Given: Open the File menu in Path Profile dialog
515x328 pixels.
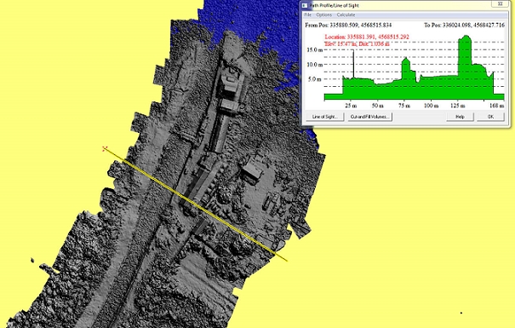Looking at the screenshot, I should coord(308,14).
